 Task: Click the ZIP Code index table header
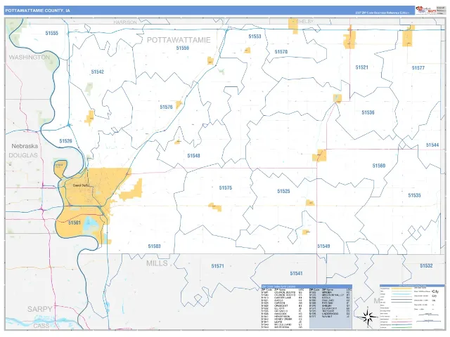point(307,286)
